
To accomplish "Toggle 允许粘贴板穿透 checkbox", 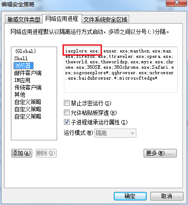I will tap(67, 113).
